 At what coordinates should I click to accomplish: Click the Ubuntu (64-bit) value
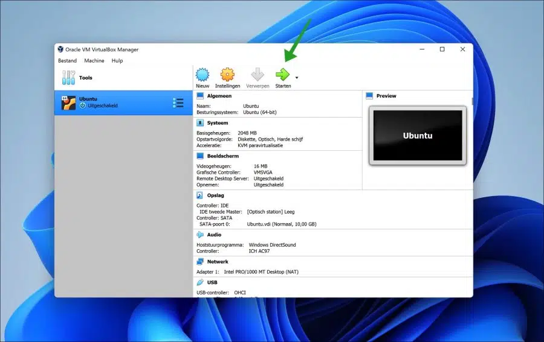tap(259, 112)
